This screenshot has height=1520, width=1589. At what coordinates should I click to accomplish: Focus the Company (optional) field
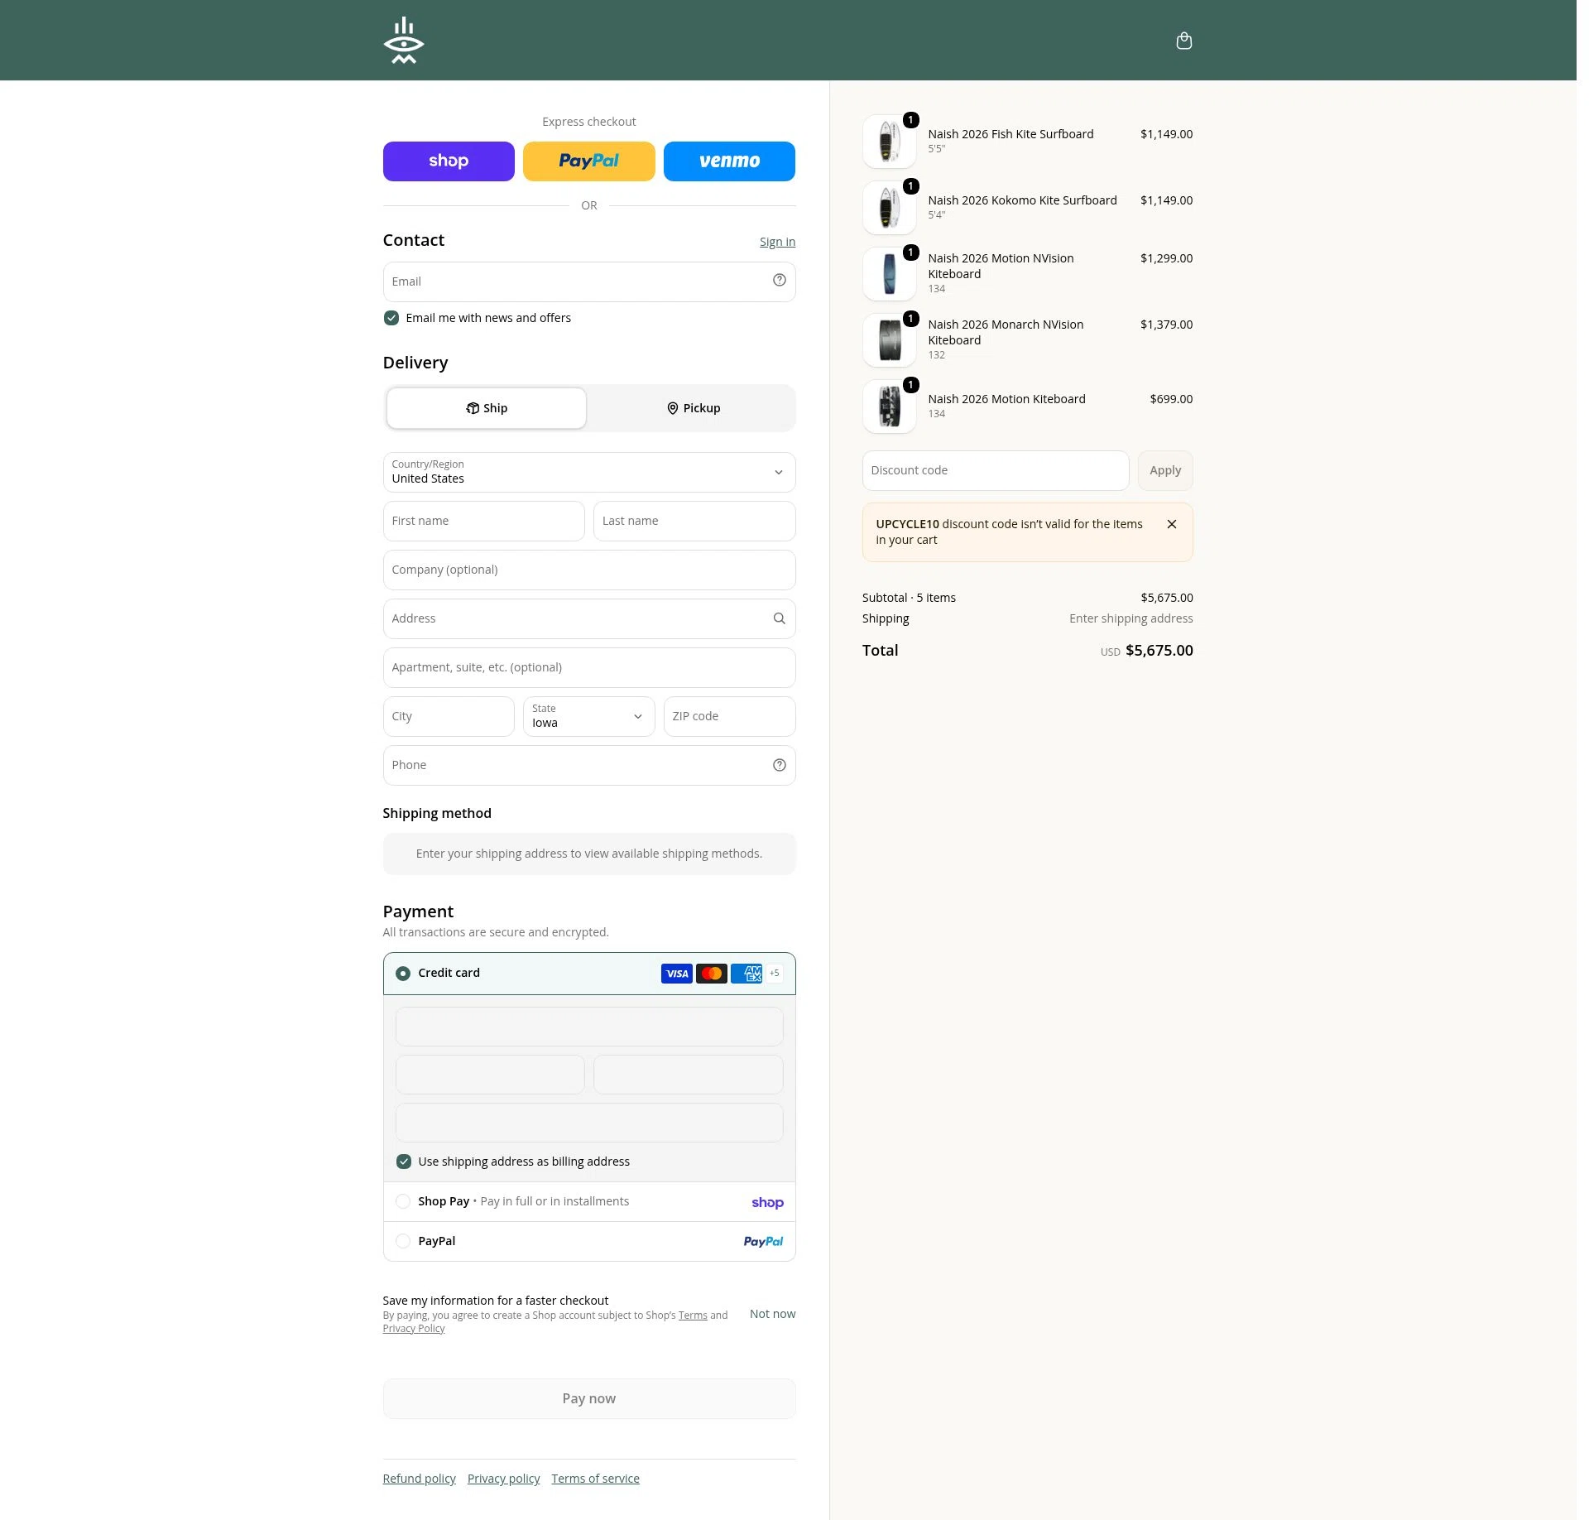[x=589, y=570]
